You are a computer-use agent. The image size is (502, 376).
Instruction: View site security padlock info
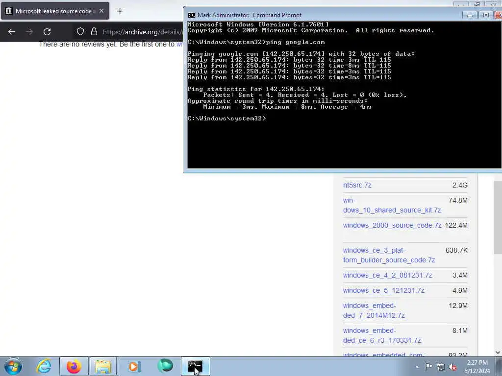pyautogui.click(x=94, y=32)
